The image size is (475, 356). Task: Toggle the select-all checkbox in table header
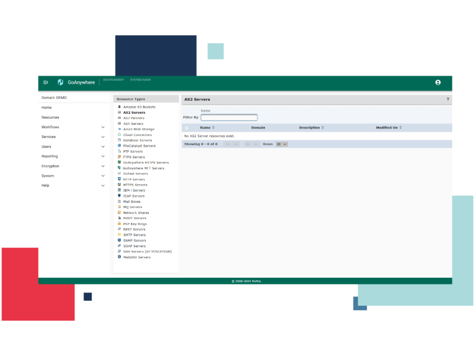187,128
